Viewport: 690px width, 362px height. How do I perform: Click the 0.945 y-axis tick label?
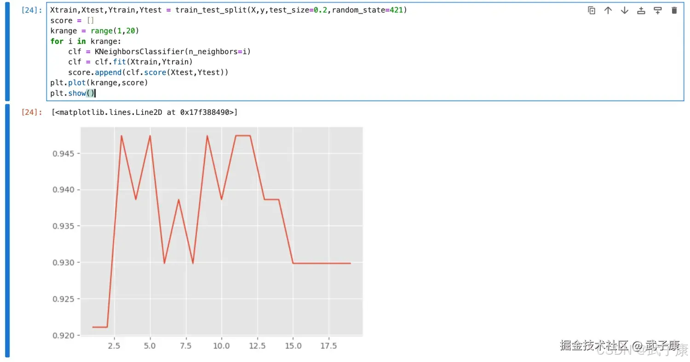[x=63, y=153]
